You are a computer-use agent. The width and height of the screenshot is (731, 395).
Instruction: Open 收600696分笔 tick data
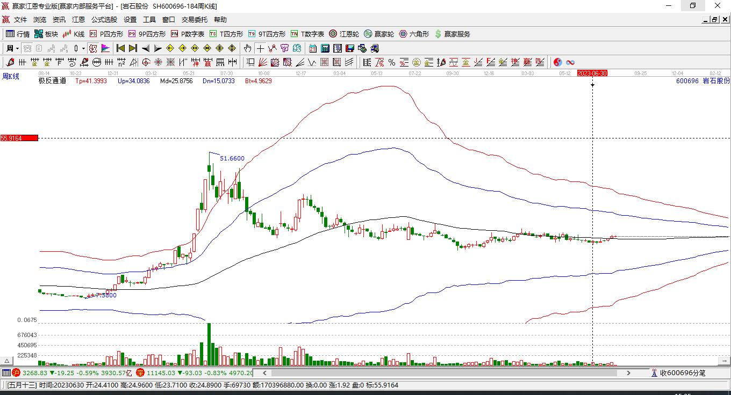pyautogui.click(x=678, y=373)
